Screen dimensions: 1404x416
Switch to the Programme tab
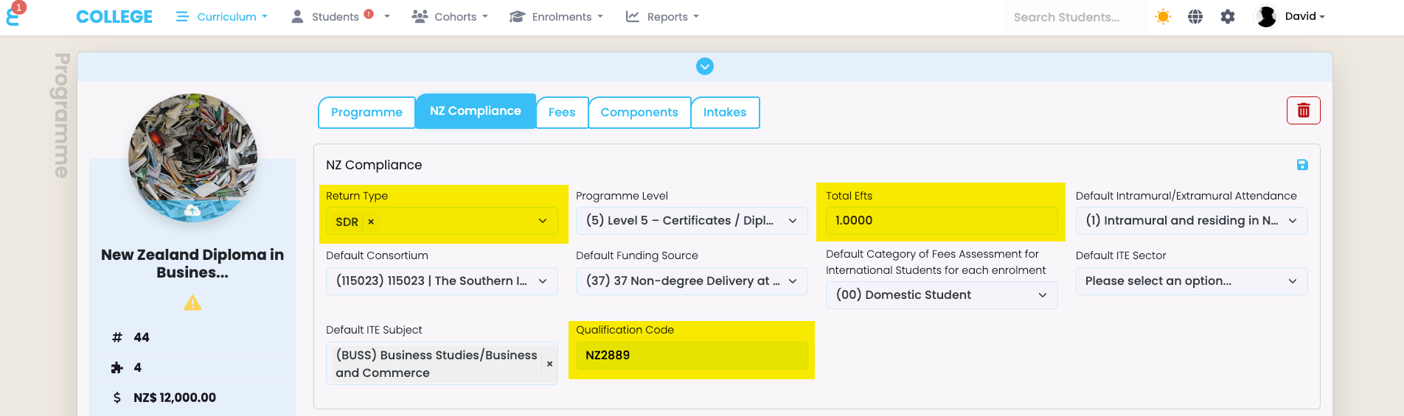(x=366, y=113)
